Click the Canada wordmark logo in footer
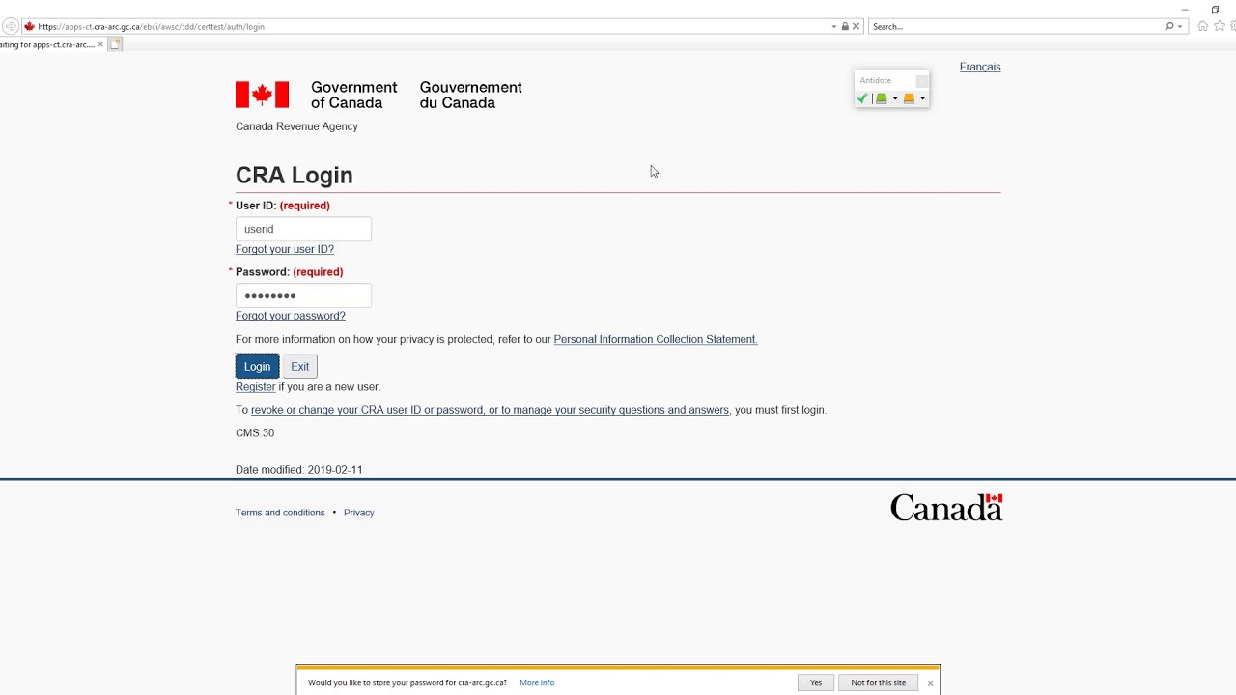The height and width of the screenshot is (695, 1236). click(x=946, y=508)
